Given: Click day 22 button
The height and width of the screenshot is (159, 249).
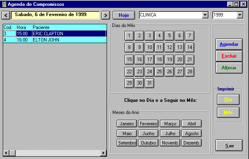Looking at the screenshot, I should click(129, 72).
